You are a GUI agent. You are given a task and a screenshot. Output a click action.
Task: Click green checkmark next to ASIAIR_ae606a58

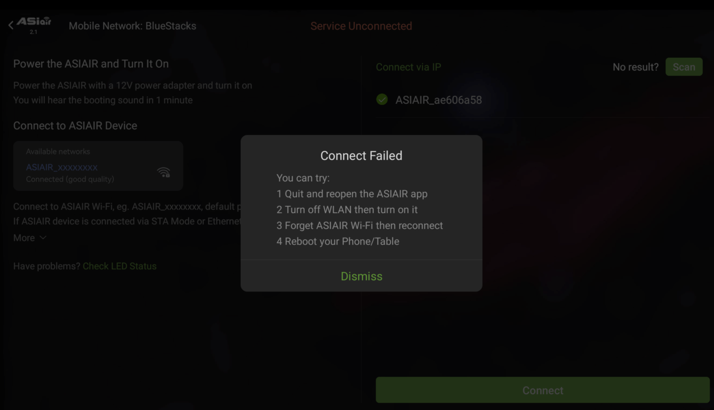(382, 99)
